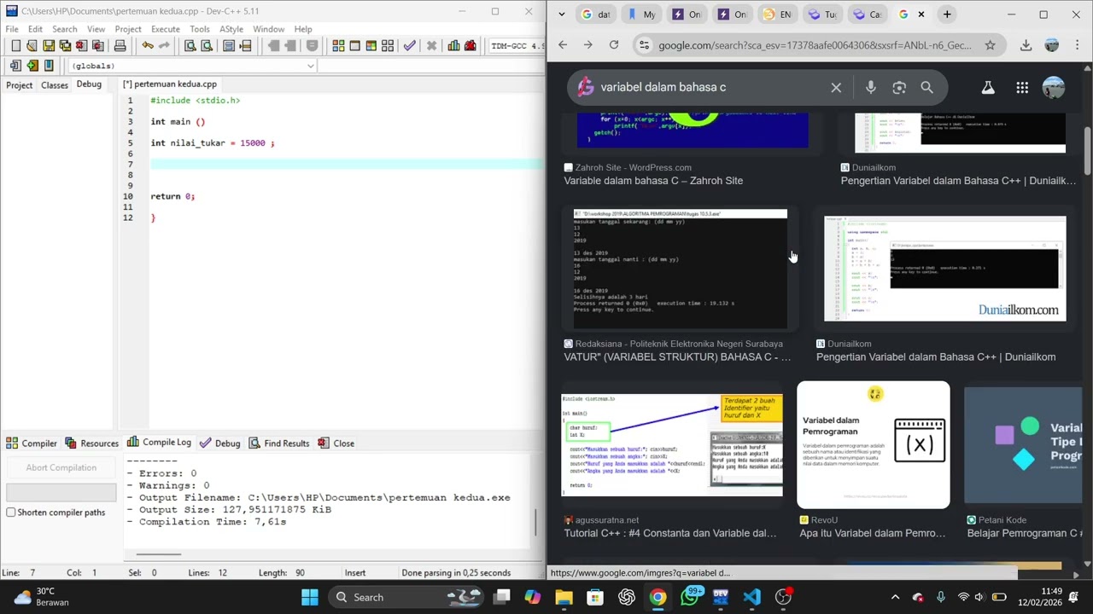Click the Compile & Run icon in Dev-C++

[x=371, y=45]
